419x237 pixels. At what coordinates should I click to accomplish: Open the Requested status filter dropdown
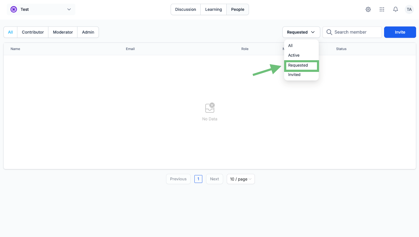[x=301, y=32]
